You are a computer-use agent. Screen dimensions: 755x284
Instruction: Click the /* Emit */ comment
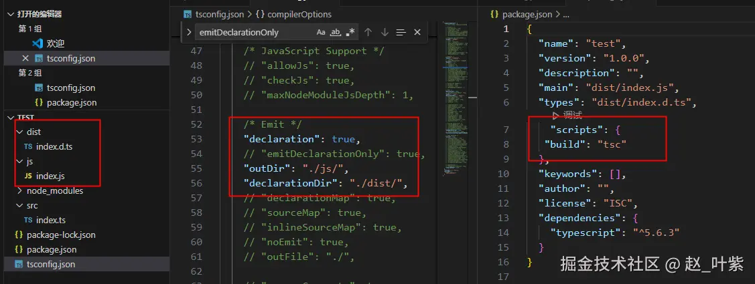(273, 124)
